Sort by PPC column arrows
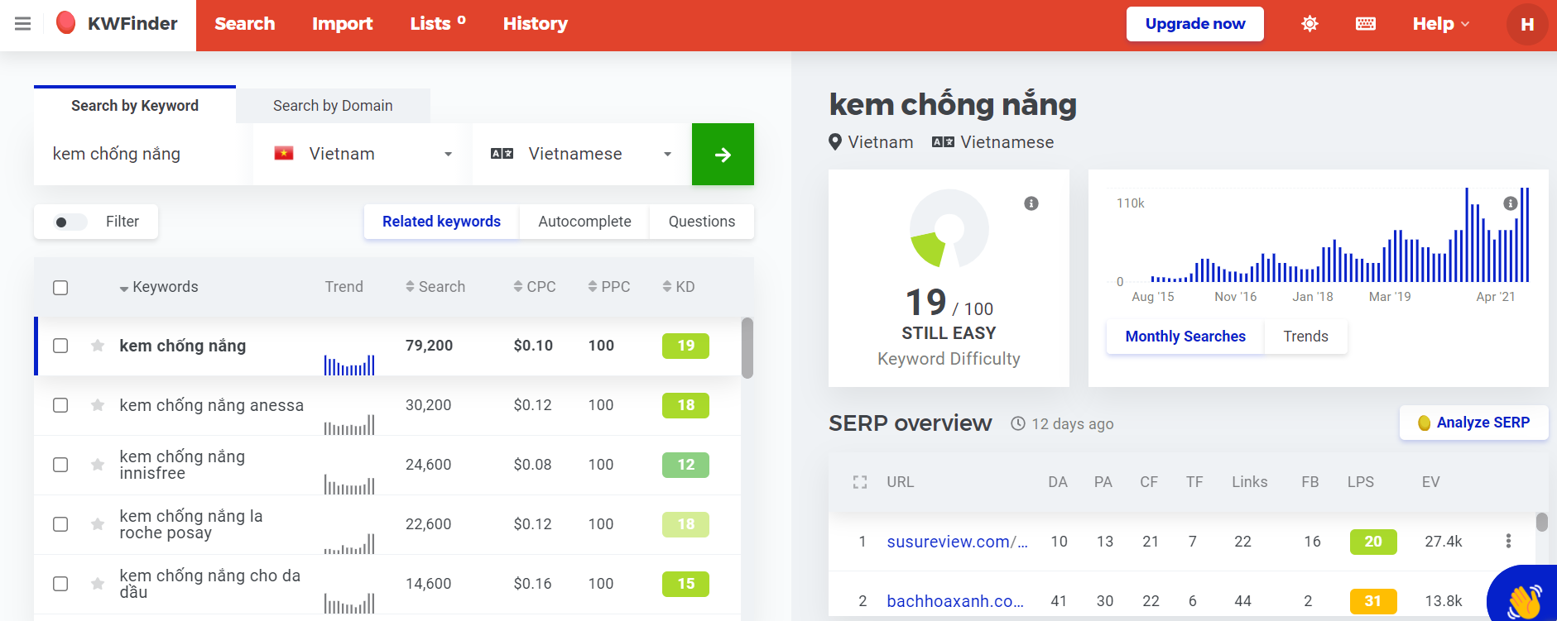This screenshot has height=621, width=1557. tap(593, 287)
